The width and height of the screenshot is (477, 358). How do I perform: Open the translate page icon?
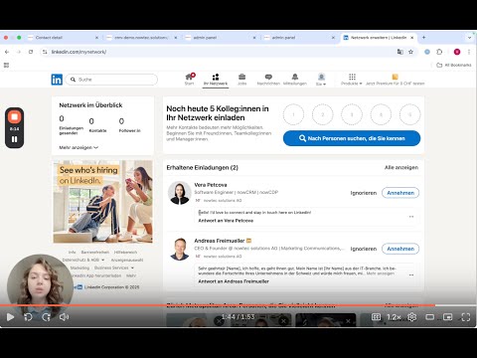[x=400, y=52]
